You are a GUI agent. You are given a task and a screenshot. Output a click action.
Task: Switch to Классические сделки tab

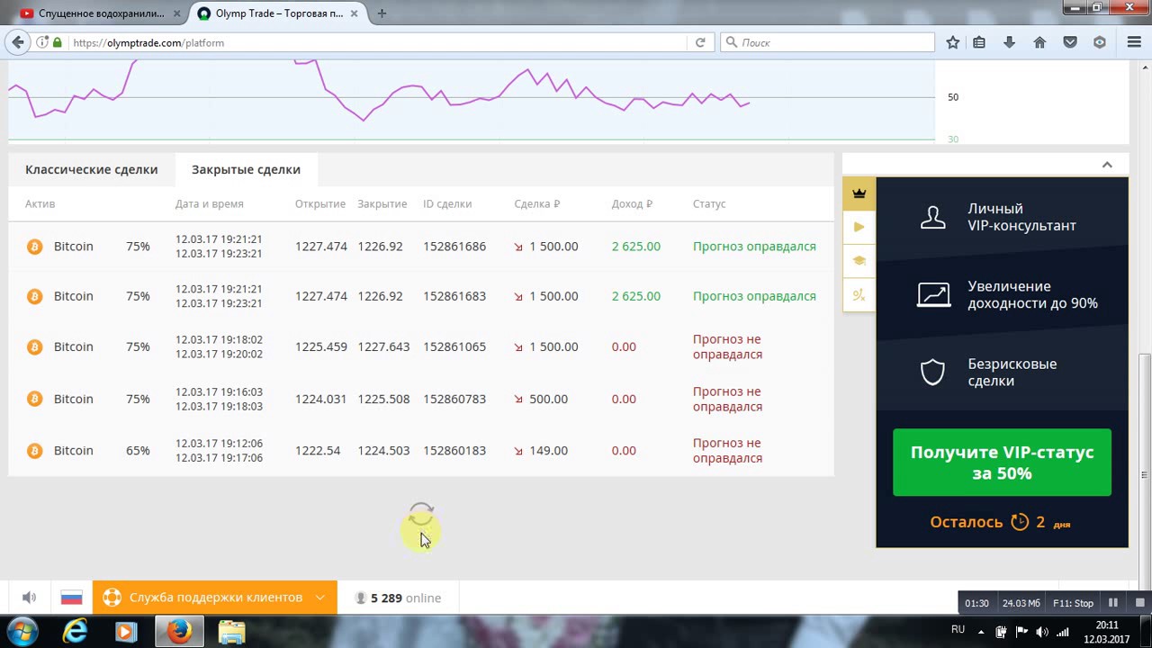point(91,169)
